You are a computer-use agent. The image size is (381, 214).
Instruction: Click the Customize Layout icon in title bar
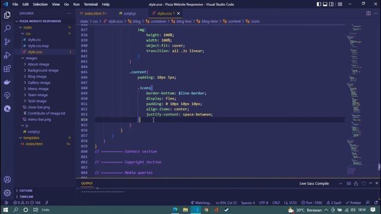pyautogui.click(x=340, y=4)
